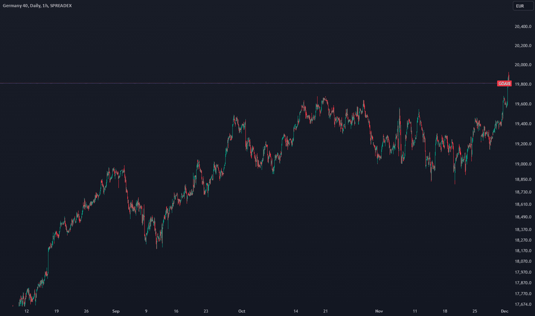Click the 18,850.0 price axis label
The width and height of the screenshot is (535, 316).
tap(523, 179)
